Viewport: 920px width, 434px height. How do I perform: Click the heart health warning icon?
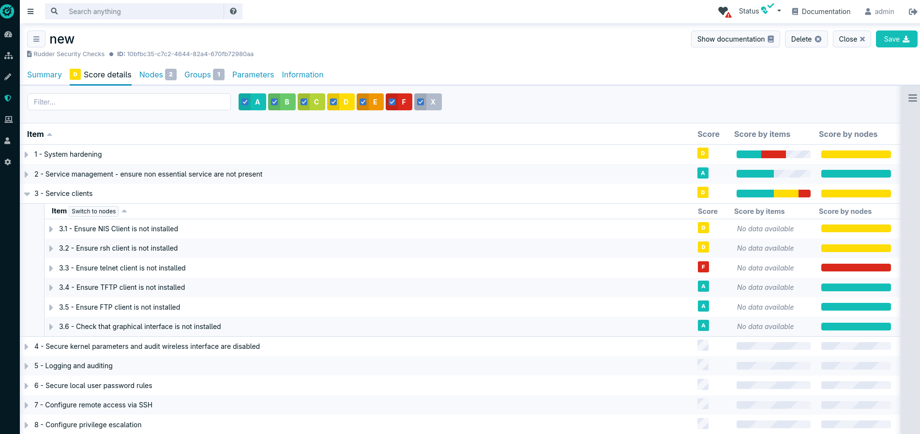click(724, 12)
